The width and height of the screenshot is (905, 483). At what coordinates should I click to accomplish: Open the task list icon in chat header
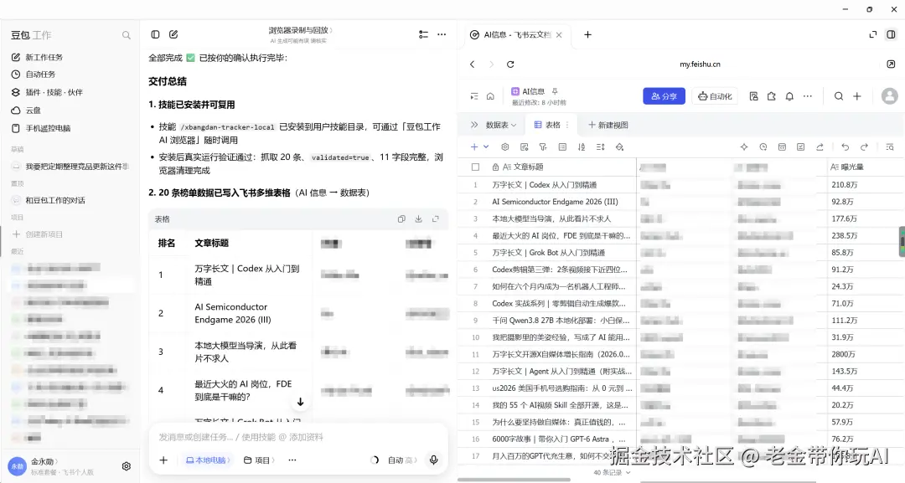click(423, 34)
